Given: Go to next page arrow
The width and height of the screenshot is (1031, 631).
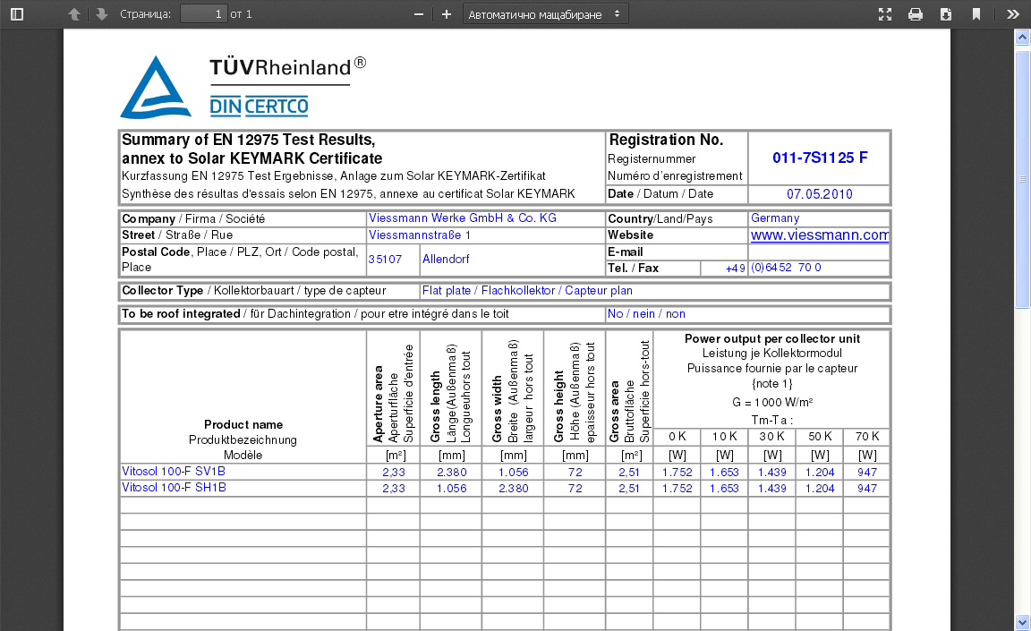Looking at the screenshot, I should 102,14.
